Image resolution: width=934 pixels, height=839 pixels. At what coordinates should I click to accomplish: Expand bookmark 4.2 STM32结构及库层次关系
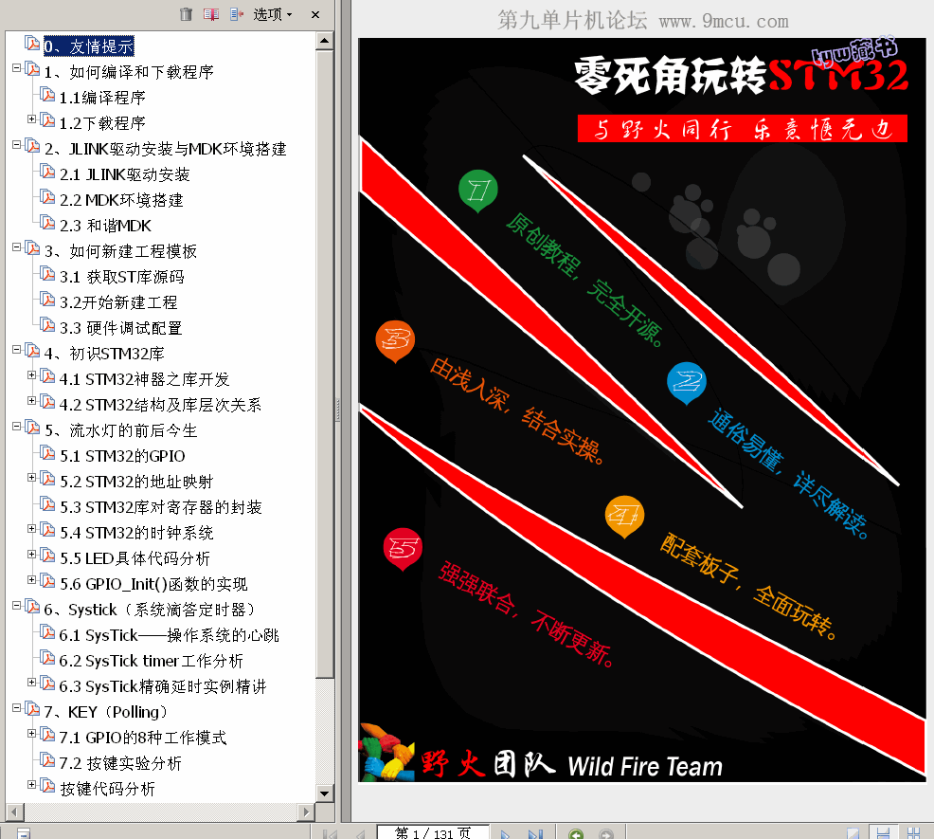tap(32, 401)
